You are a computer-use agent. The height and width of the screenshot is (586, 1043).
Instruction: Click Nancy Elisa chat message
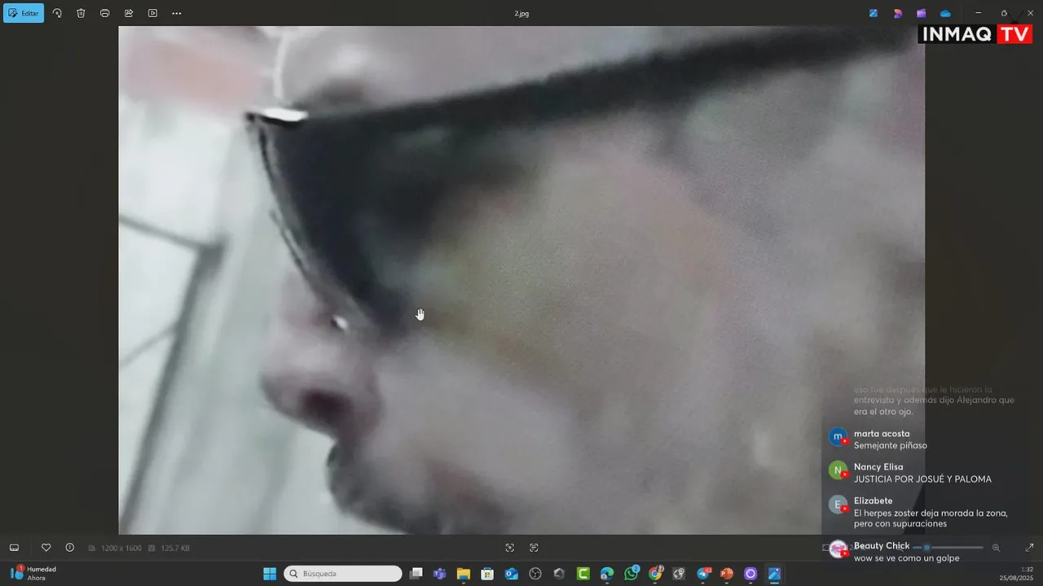(910, 473)
